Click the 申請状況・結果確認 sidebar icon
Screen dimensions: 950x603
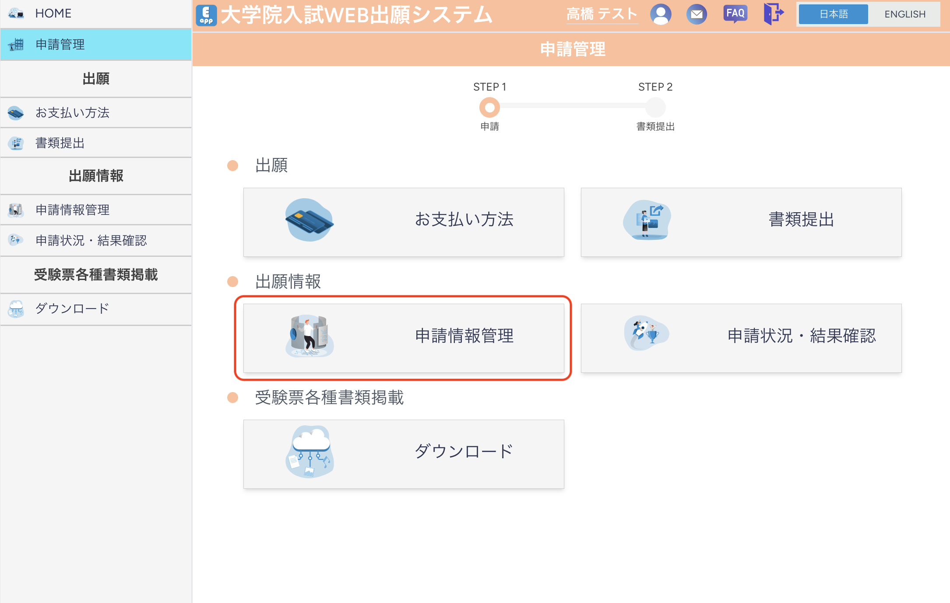[x=16, y=240]
